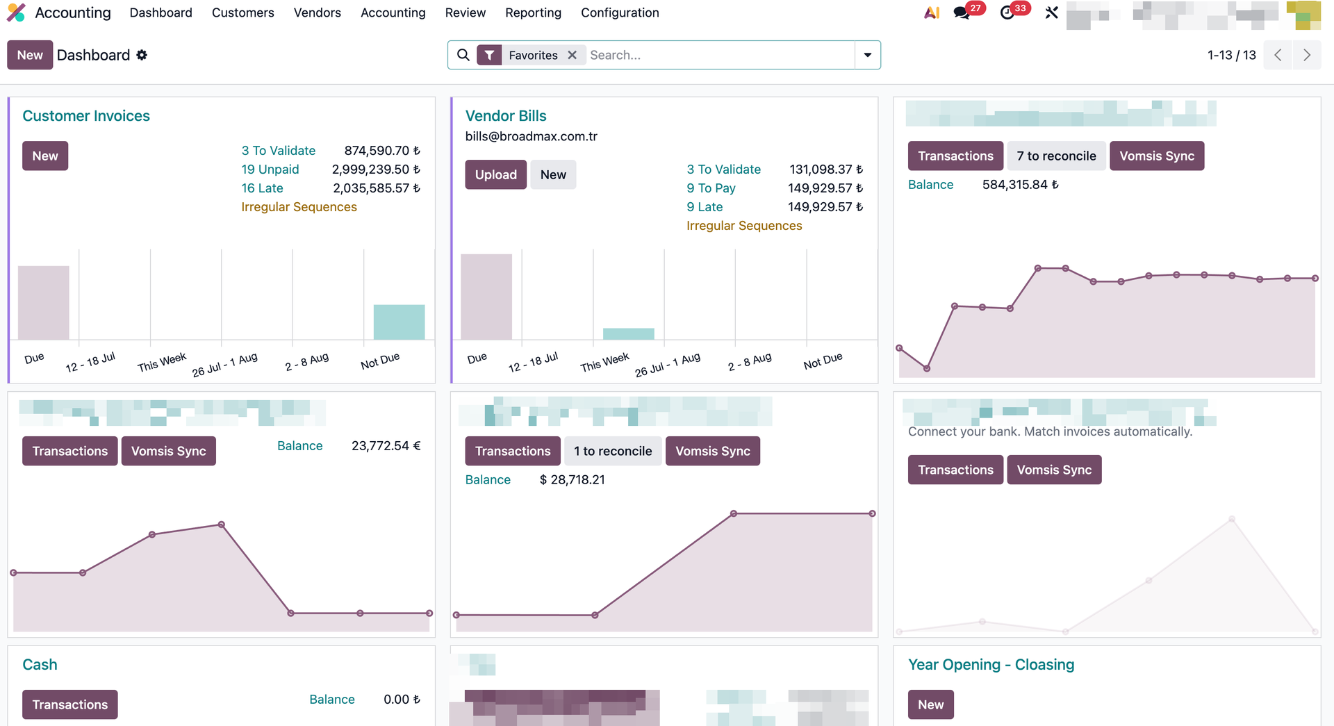Open the messages conversations icon

click(962, 13)
